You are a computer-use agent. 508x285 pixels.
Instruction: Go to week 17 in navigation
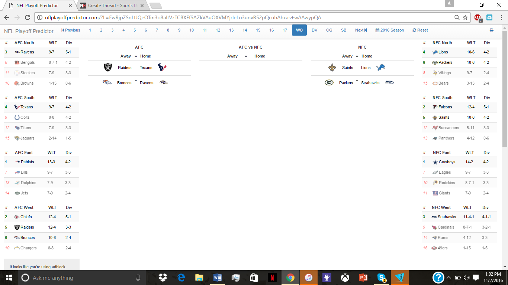pyautogui.click(x=285, y=30)
